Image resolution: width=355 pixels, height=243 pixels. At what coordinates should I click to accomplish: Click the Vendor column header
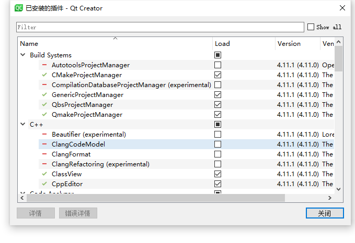pos(327,44)
